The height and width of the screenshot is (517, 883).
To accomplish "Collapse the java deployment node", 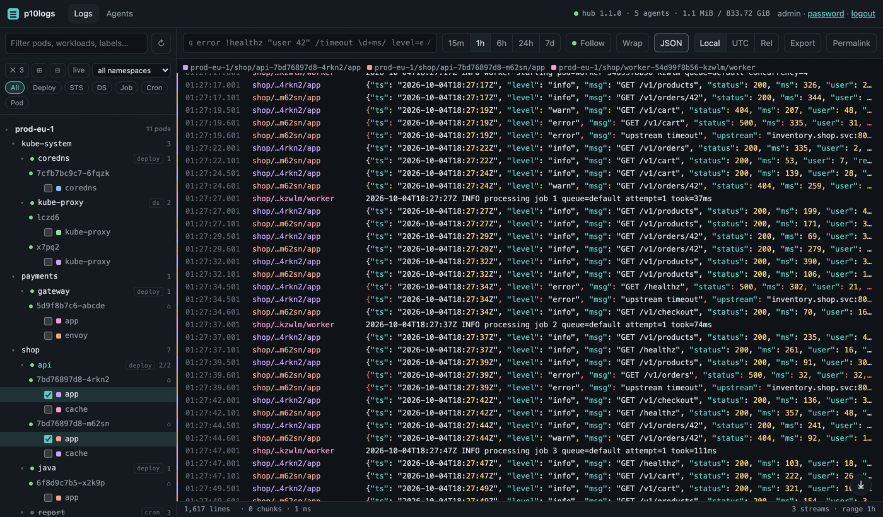I will click(x=23, y=468).
